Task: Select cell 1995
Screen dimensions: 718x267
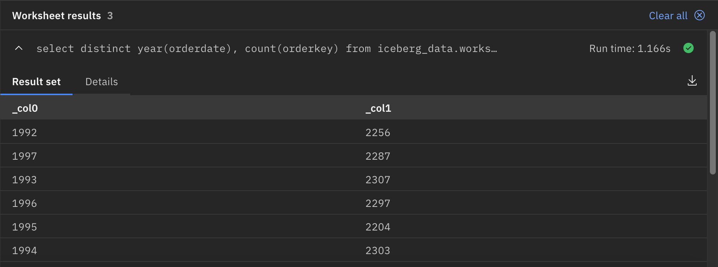Action: pyautogui.click(x=25, y=227)
